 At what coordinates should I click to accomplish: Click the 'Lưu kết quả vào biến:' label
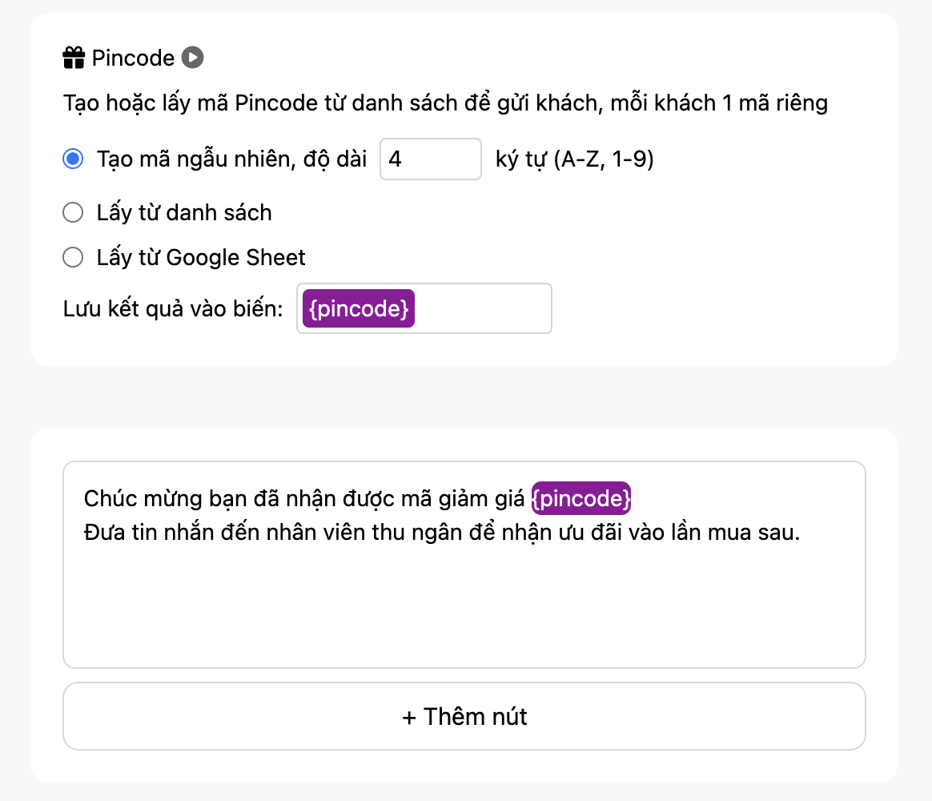(x=173, y=308)
